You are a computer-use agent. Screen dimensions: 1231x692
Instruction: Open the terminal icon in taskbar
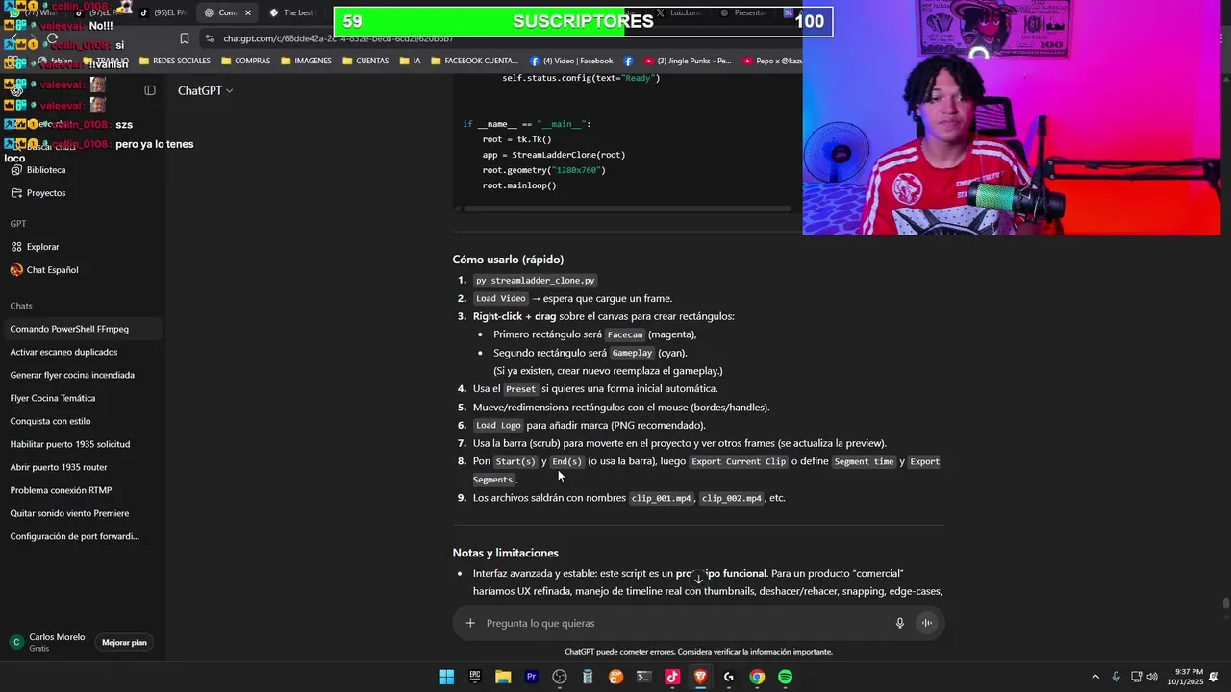coord(644,677)
